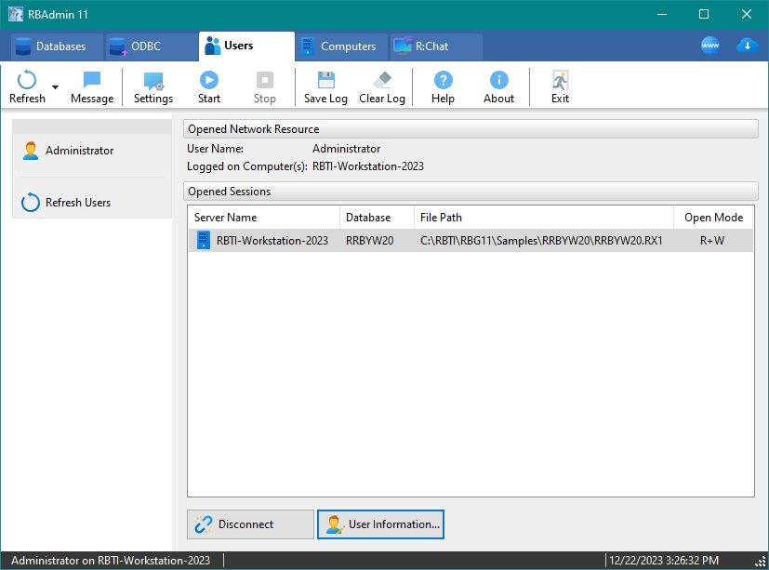Switch to the Databases tab
Screen dimensions: 769x570
[57, 46]
